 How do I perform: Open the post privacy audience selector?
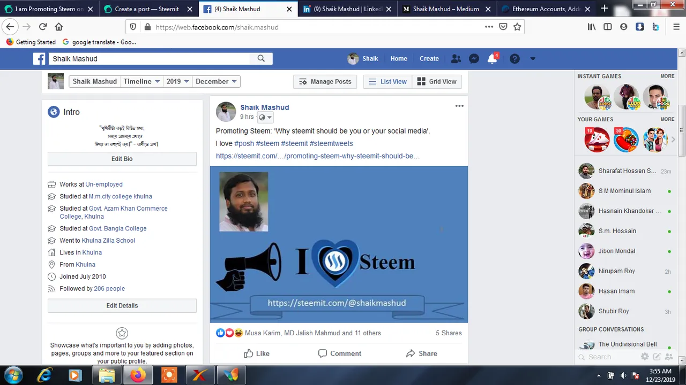pyautogui.click(x=265, y=117)
